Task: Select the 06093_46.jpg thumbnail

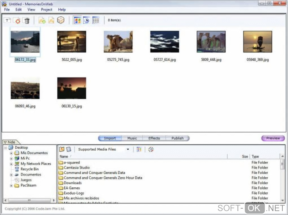Action: [x=25, y=88]
